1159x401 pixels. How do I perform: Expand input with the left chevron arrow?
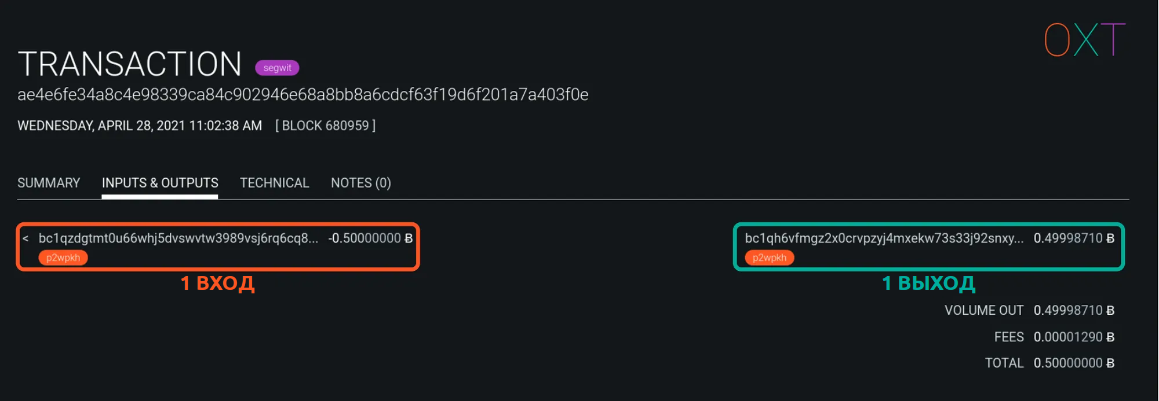[25, 238]
